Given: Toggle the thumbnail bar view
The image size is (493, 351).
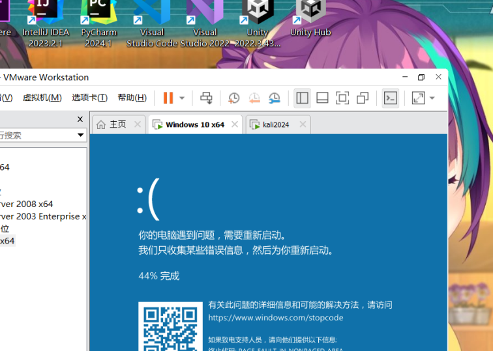Looking at the screenshot, I should tap(322, 98).
